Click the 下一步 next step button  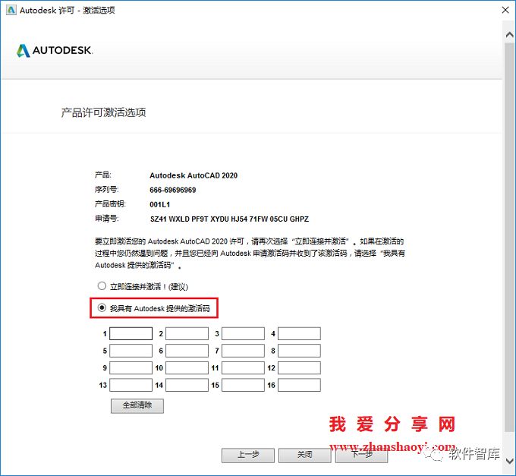click(361, 456)
